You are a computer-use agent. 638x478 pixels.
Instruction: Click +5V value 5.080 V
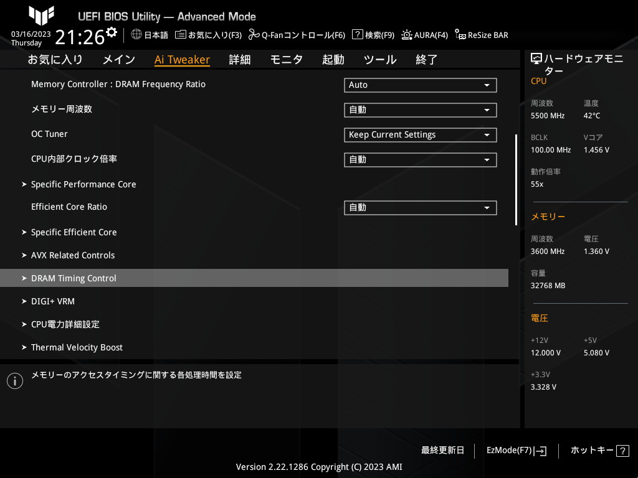(x=596, y=353)
